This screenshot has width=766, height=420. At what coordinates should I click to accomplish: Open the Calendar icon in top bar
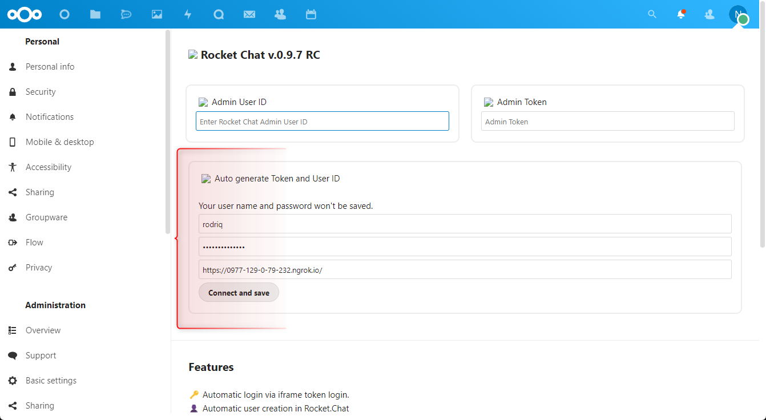click(311, 14)
